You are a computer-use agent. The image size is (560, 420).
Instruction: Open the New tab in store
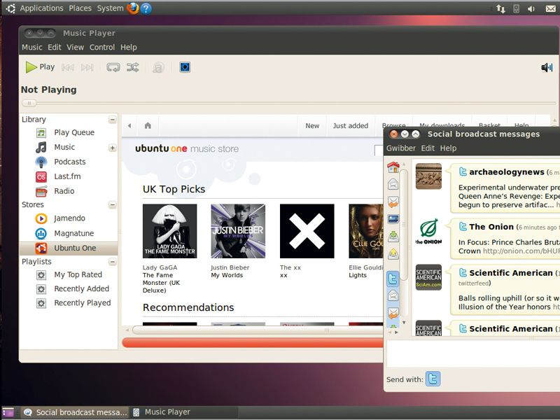(x=312, y=126)
